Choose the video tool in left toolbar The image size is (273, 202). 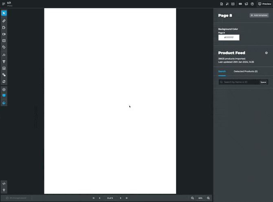tap(4, 34)
